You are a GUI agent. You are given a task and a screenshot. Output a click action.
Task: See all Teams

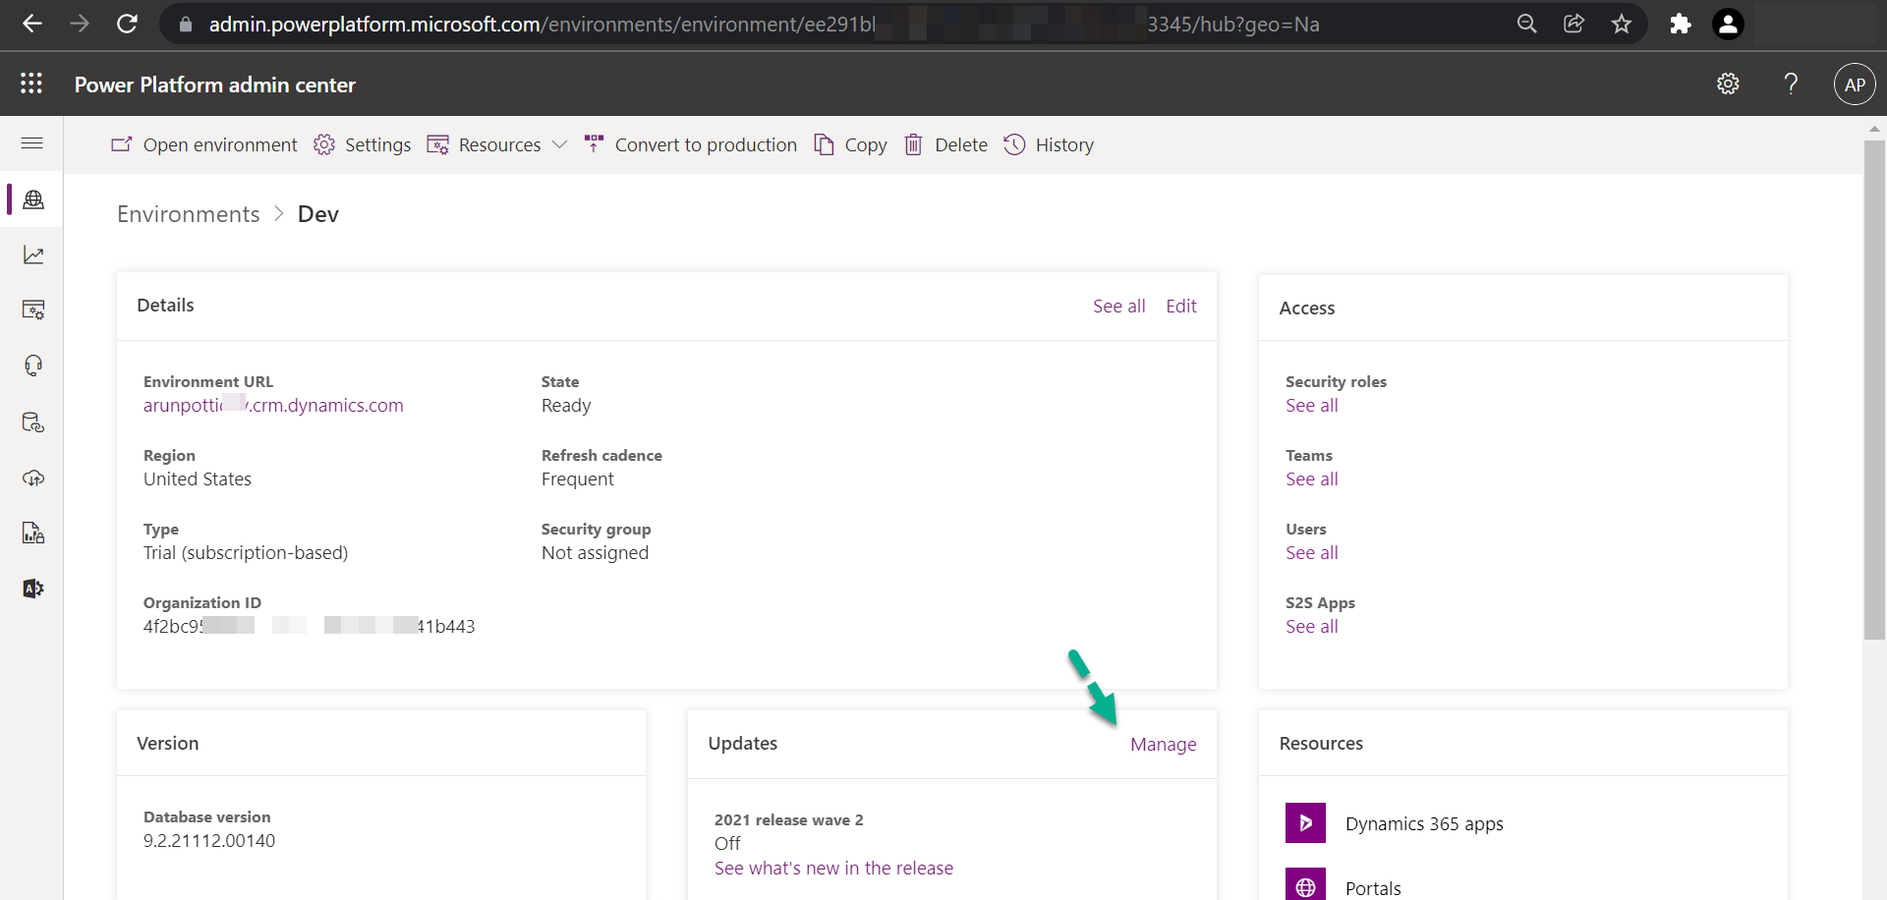pyautogui.click(x=1312, y=478)
